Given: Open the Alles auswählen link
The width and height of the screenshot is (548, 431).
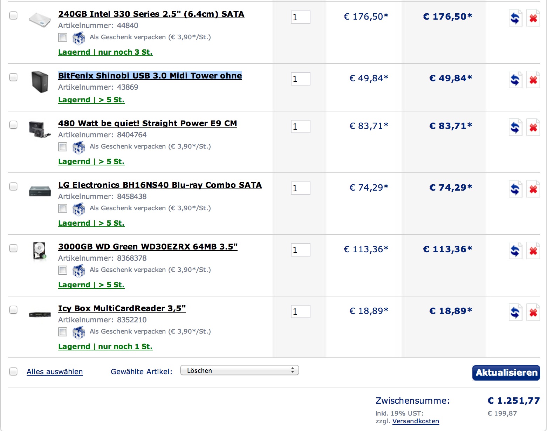Looking at the screenshot, I should coord(55,372).
